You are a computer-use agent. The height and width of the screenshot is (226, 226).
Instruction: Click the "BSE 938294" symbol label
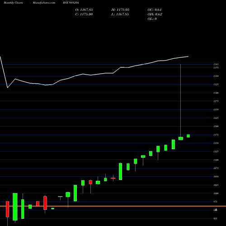tap(71, 3)
